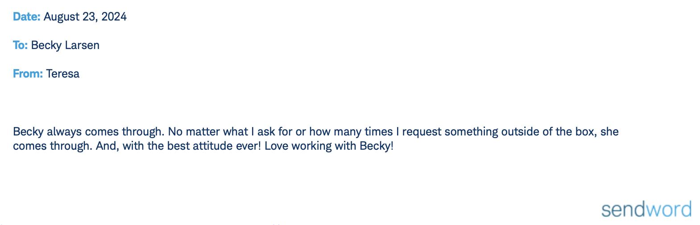700x225 pixels.
Task: Click "Becky always comes through" opening sentence
Action: (89, 132)
